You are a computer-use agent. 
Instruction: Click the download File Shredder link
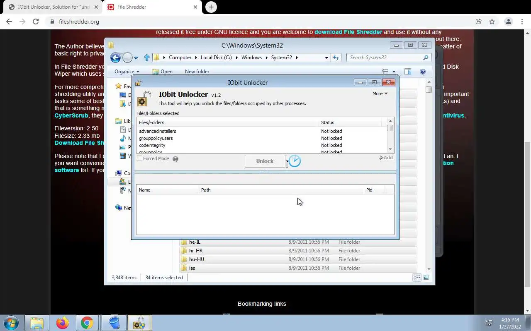coord(348,32)
